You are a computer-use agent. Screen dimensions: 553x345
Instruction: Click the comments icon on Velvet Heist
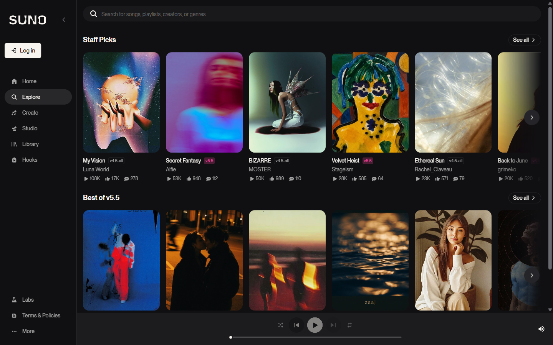(374, 179)
